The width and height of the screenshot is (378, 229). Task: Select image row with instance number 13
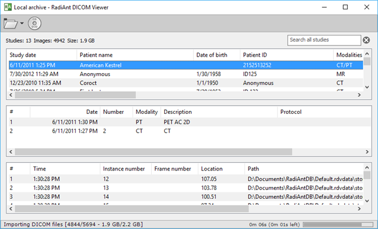click(x=186, y=188)
